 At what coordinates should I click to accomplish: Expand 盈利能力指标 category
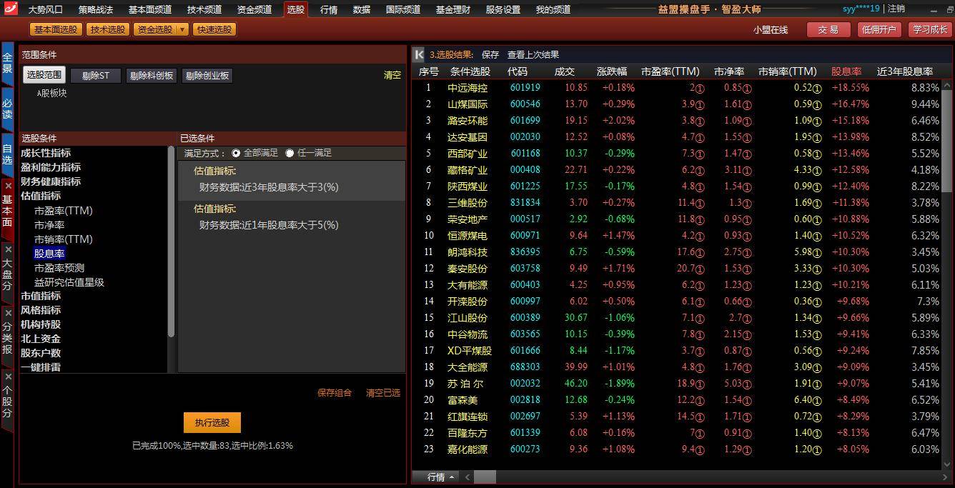click(x=51, y=167)
